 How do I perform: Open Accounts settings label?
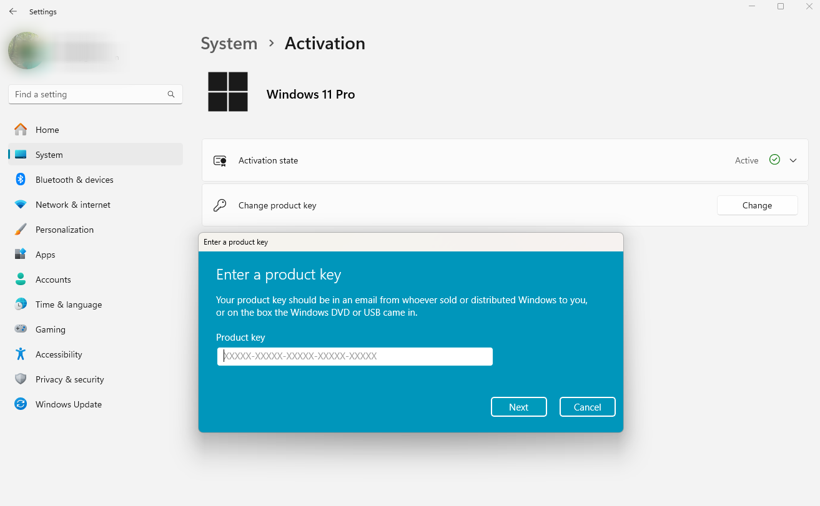53,280
